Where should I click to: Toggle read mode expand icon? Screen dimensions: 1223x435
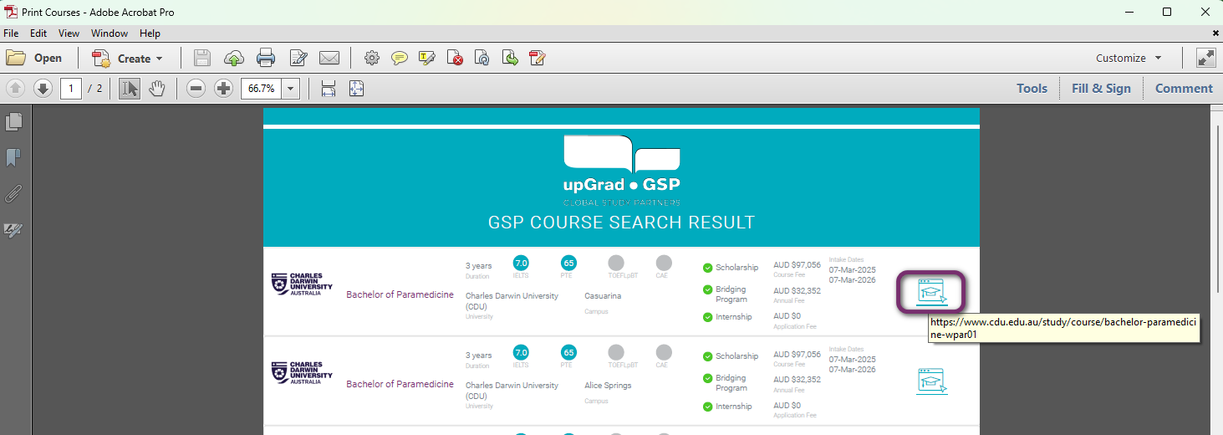point(1205,58)
